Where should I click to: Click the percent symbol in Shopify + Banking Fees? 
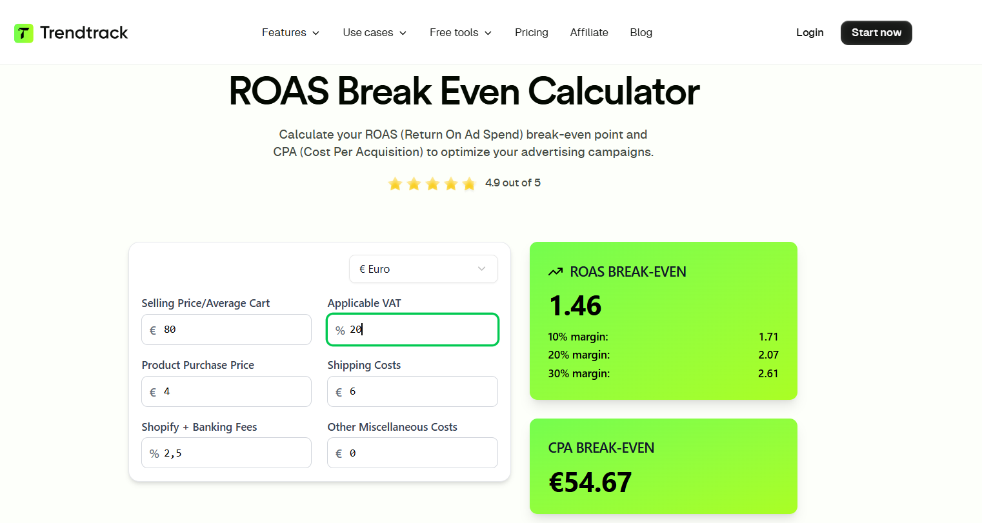(x=153, y=453)
